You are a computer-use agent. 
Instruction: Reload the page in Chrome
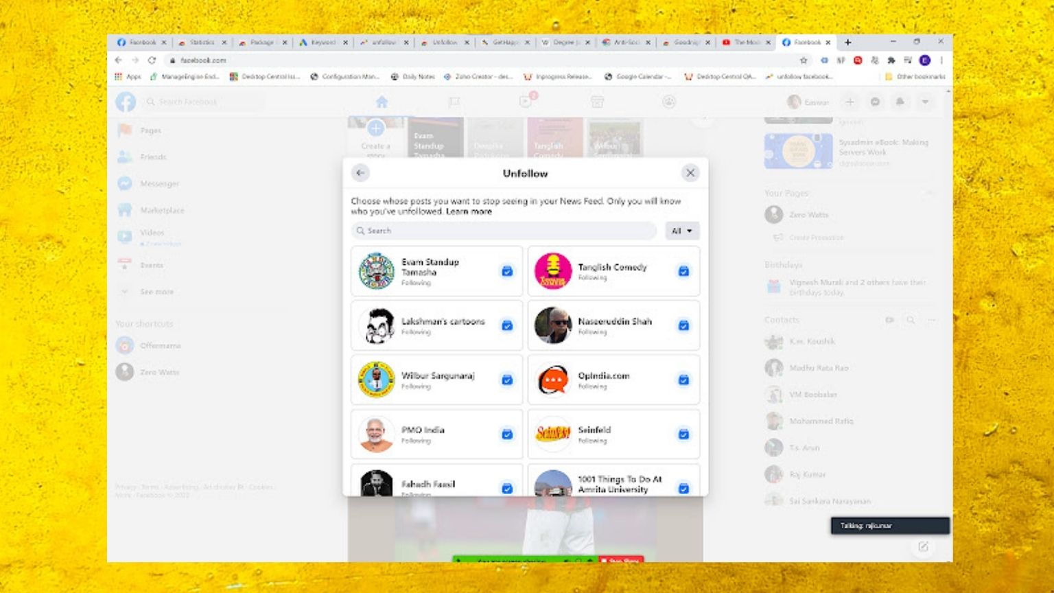(152, 60)
